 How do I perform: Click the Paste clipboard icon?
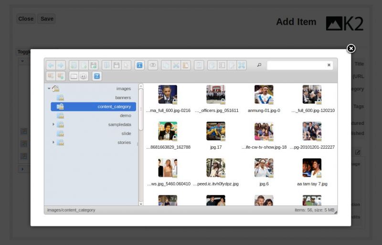click(185, 65)
